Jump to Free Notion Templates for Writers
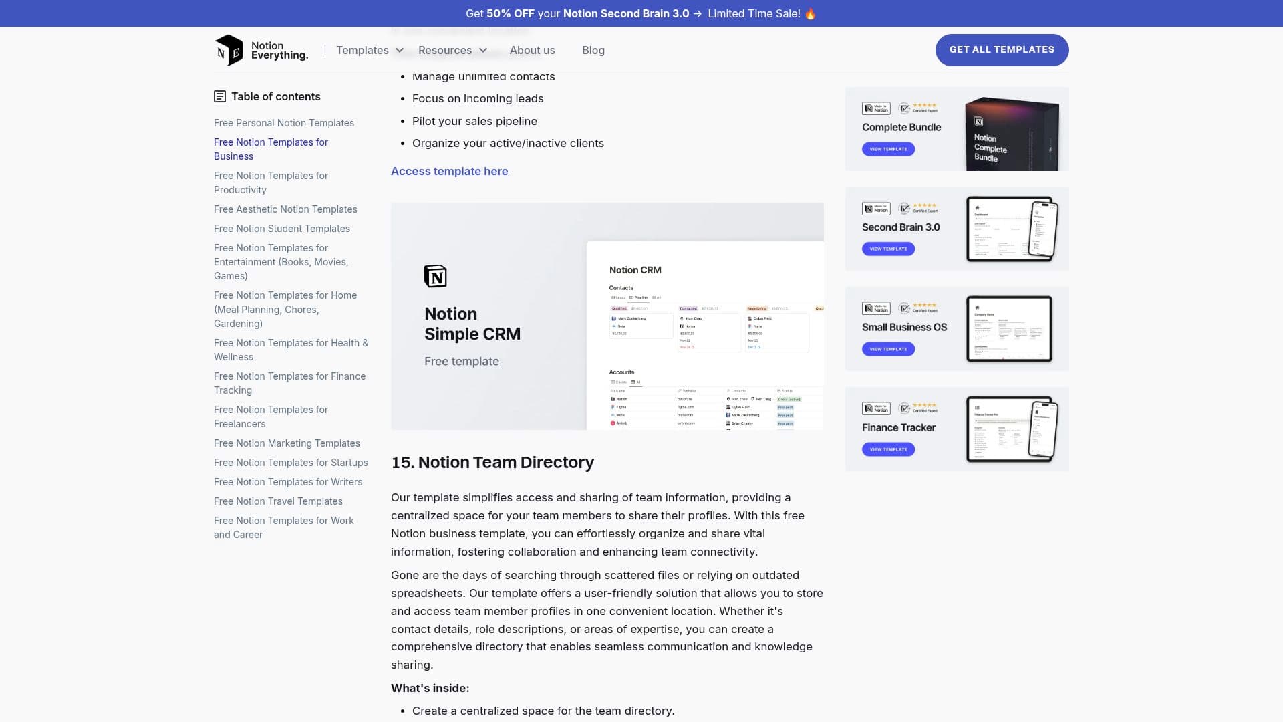 [288, 482]
